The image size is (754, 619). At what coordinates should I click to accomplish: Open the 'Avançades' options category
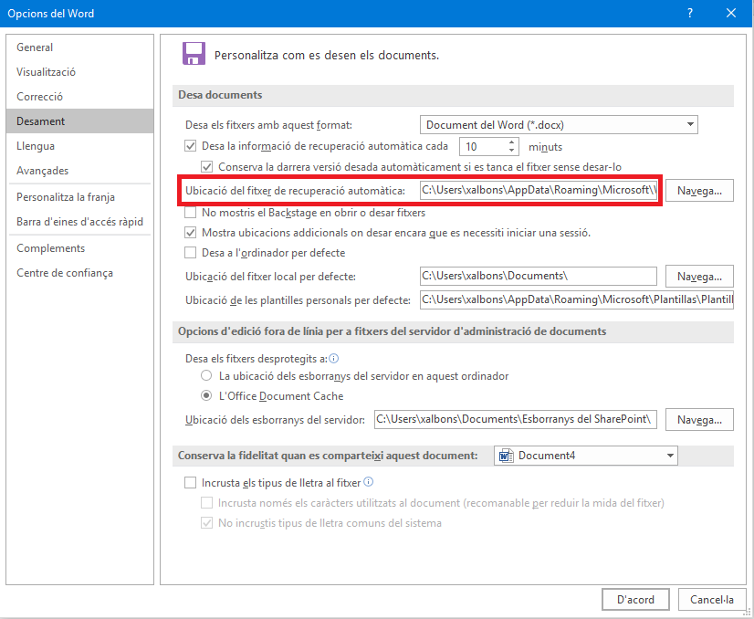42,171
